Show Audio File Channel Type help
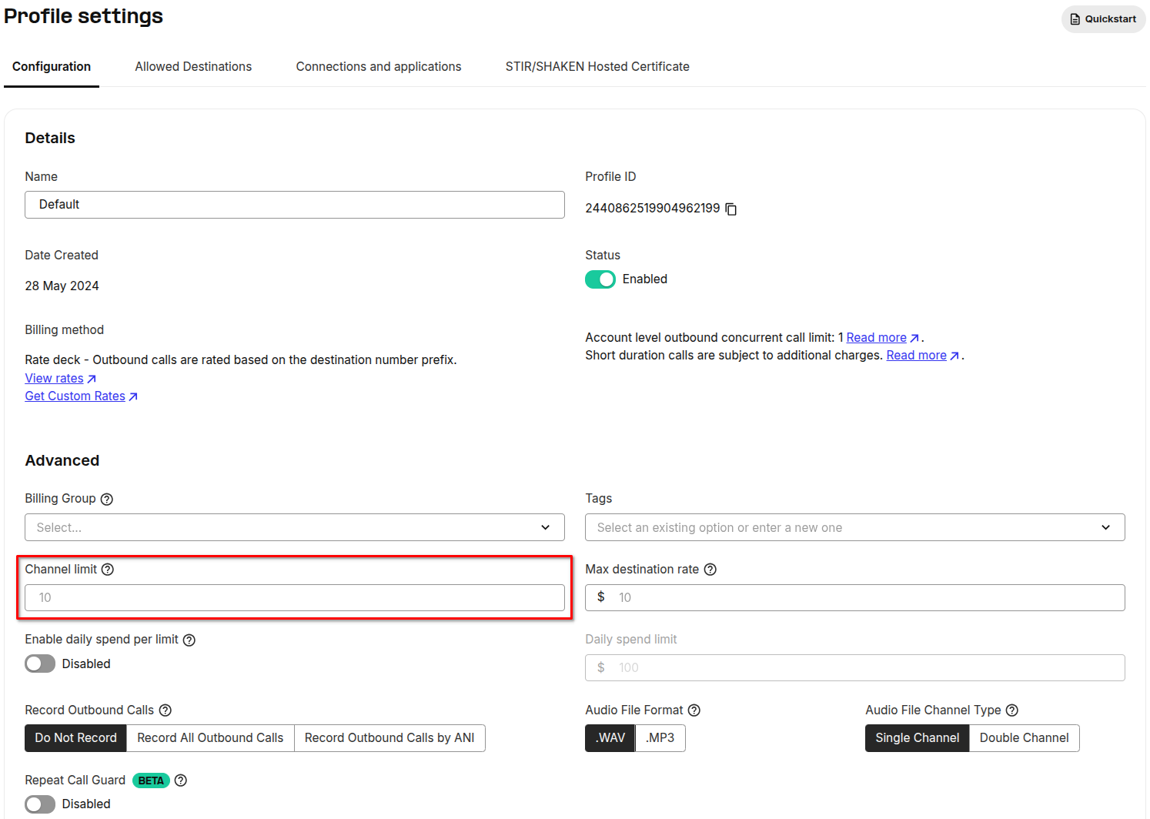This screenshot has width=1150, height=819. pos(1012,710)
